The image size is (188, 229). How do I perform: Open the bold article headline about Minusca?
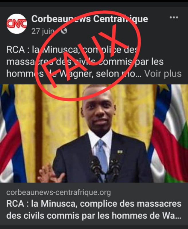pyautogui.click(x=94, y=210)
